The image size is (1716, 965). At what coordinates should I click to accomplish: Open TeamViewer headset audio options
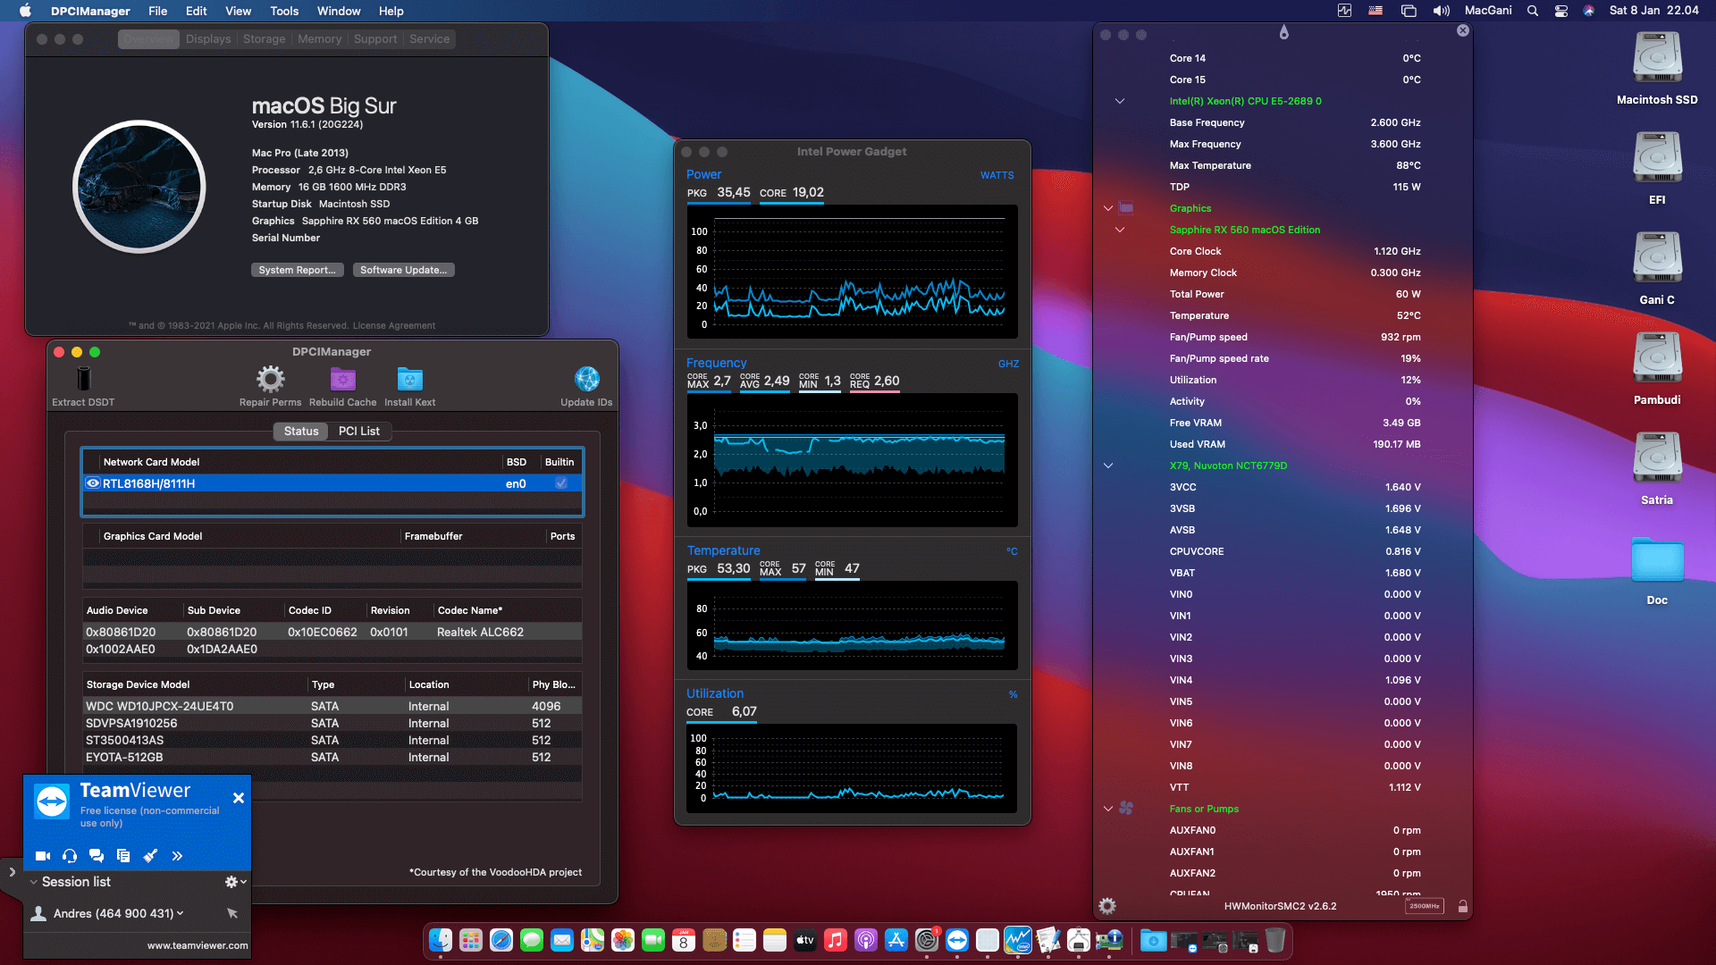click(x=70, y=856)
